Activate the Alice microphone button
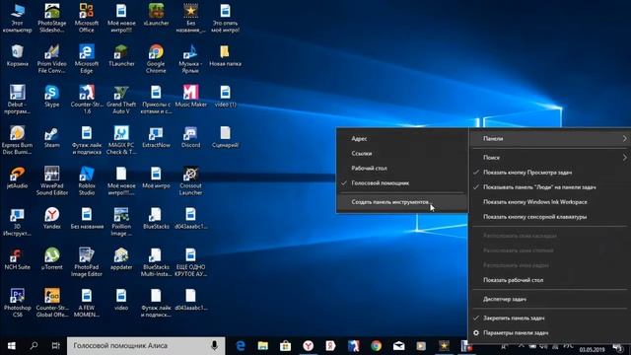 point(215,346)
